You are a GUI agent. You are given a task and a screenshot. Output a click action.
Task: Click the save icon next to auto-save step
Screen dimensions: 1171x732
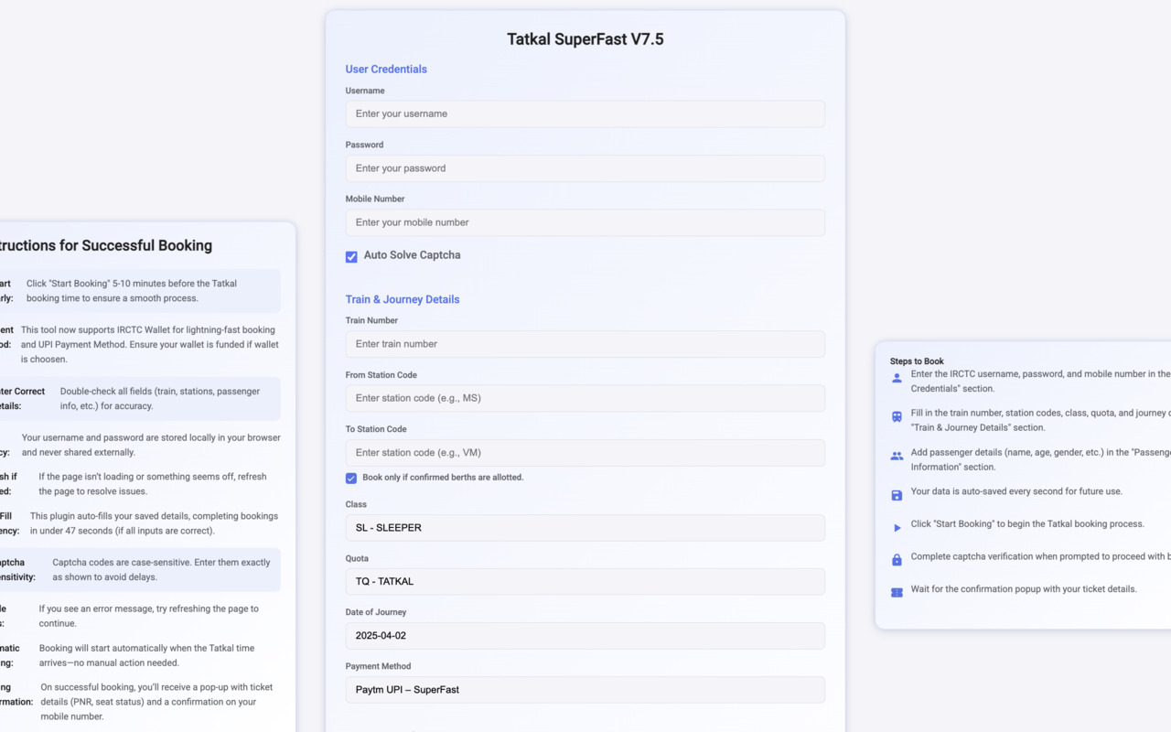pyautogui.click(x=896, y=494)
